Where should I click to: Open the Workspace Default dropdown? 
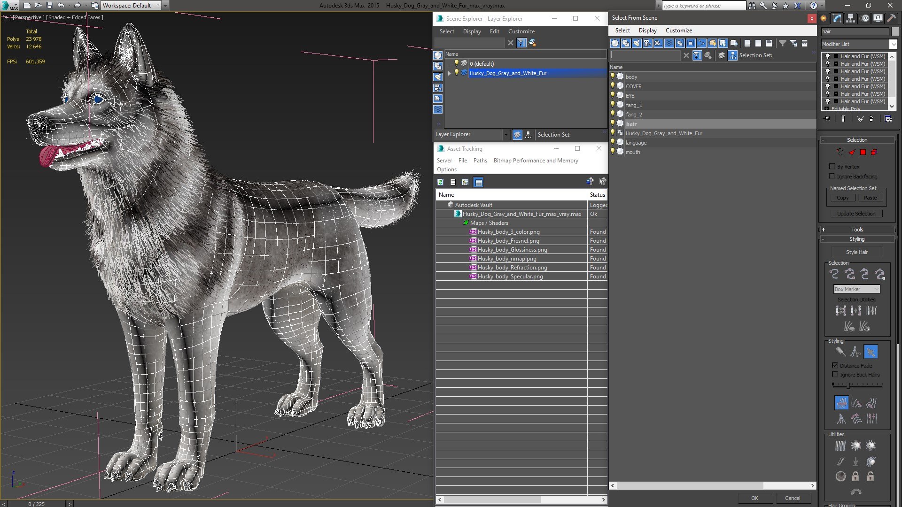[x=131, y=6]
